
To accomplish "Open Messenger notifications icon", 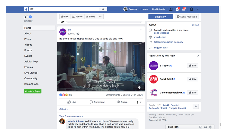I will point(177,9).
